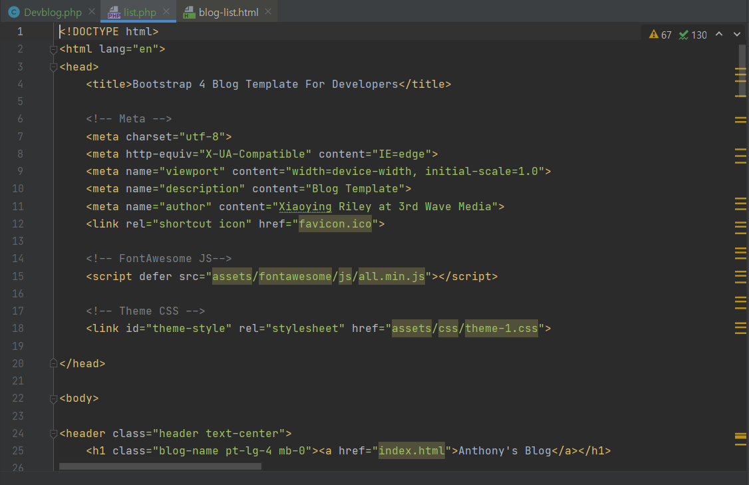The height and width of the screenshot is (485, 749).
Task: Click the title text Bootstrap 4 Blog Template
Action: (216, 84)
